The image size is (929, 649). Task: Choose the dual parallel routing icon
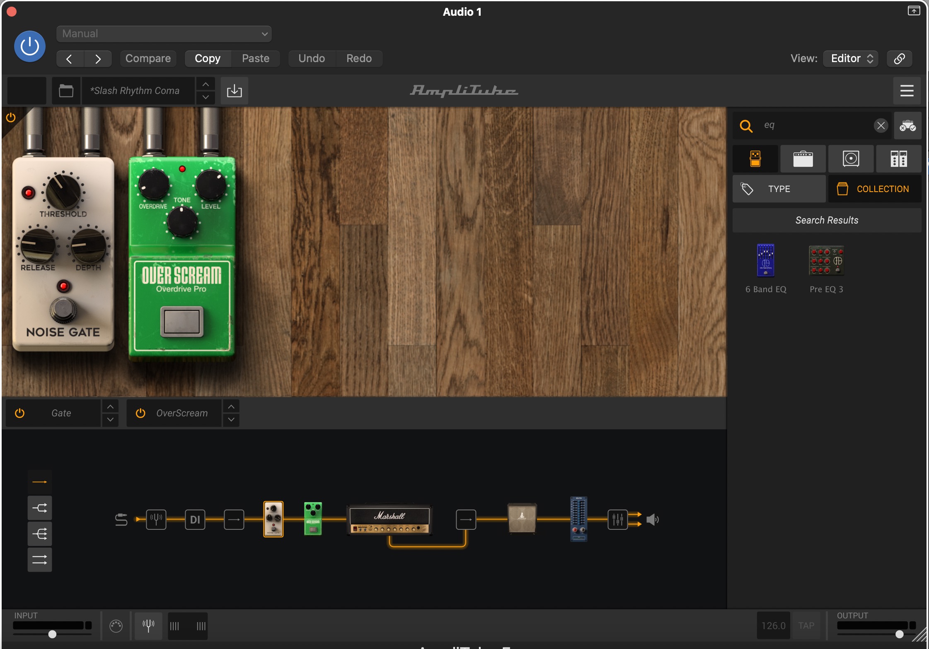[x=40, y=560]
